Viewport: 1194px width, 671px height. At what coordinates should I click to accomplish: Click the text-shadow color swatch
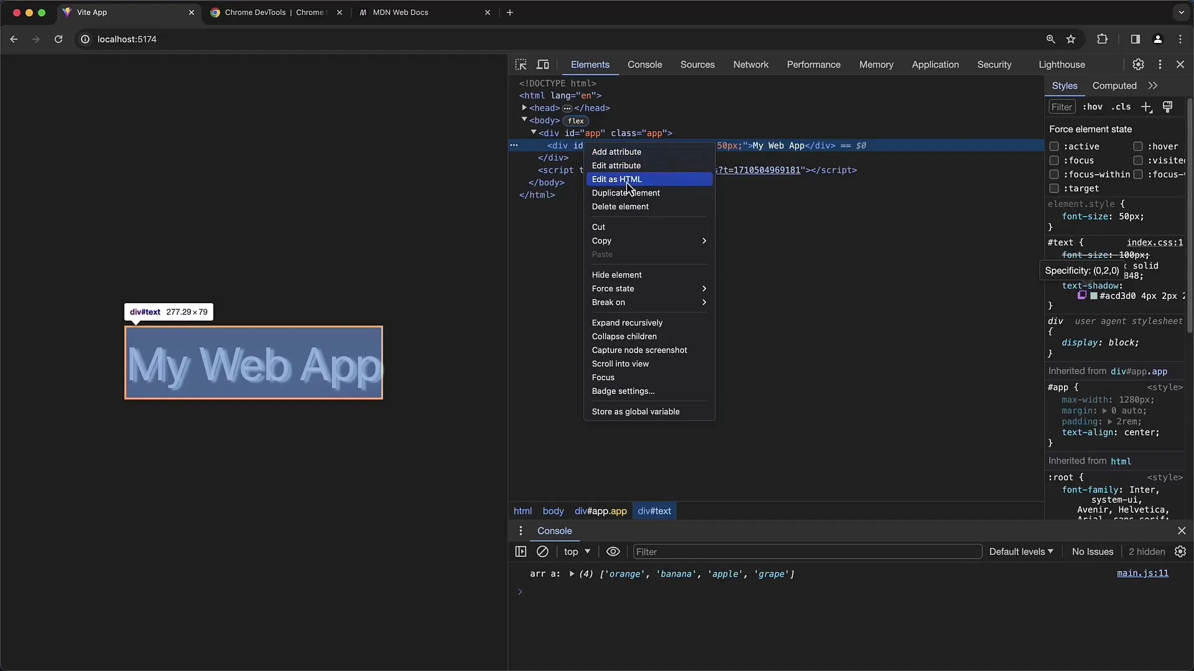click(x=1094, y=296)
